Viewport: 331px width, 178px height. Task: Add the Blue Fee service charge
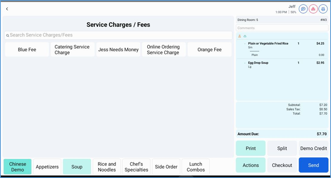(x=27, y=50)
